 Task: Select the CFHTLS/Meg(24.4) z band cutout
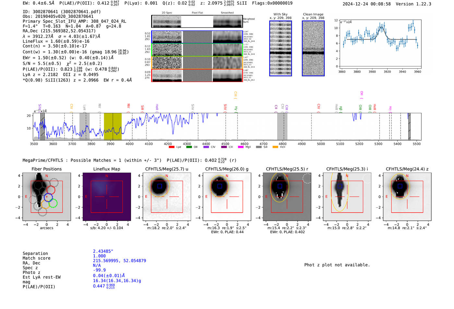[407, 196]
